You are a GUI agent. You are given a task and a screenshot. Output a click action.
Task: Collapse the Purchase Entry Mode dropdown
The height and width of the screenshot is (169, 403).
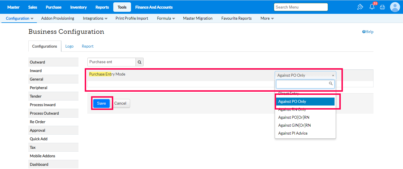coord(305,75)
